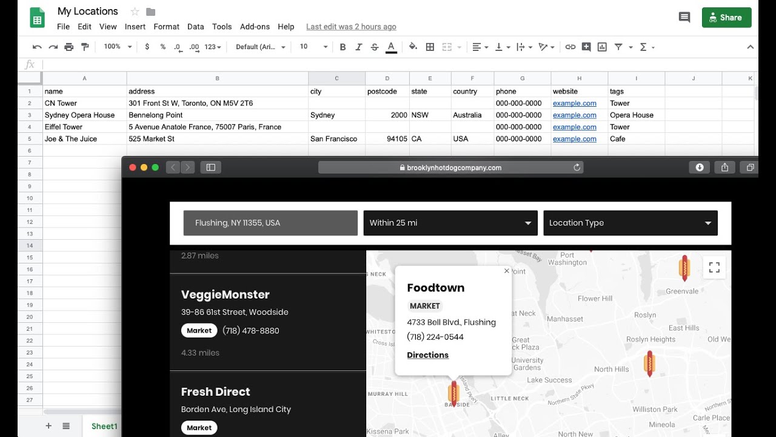The image size is (776, 437).
Task: Toggle fullscreen map view
Action: [714, 267]
